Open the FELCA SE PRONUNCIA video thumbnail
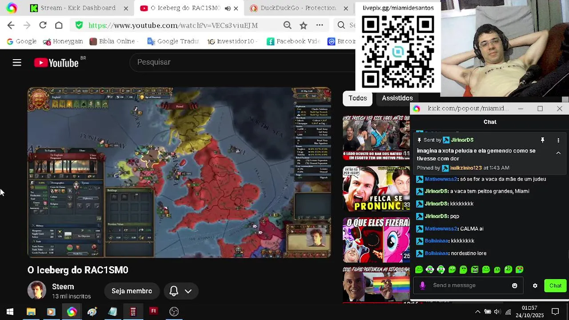The image size is (569, 320). (376, 188)
